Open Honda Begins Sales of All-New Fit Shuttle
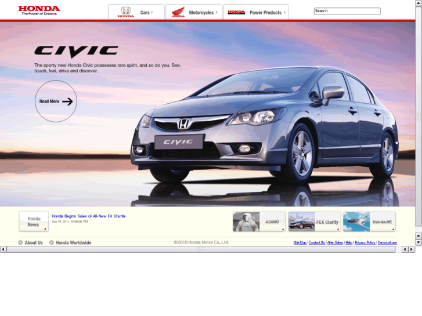The width and height of the screenshot is (422, 316). pyautogui.click(x=88, y=216)
